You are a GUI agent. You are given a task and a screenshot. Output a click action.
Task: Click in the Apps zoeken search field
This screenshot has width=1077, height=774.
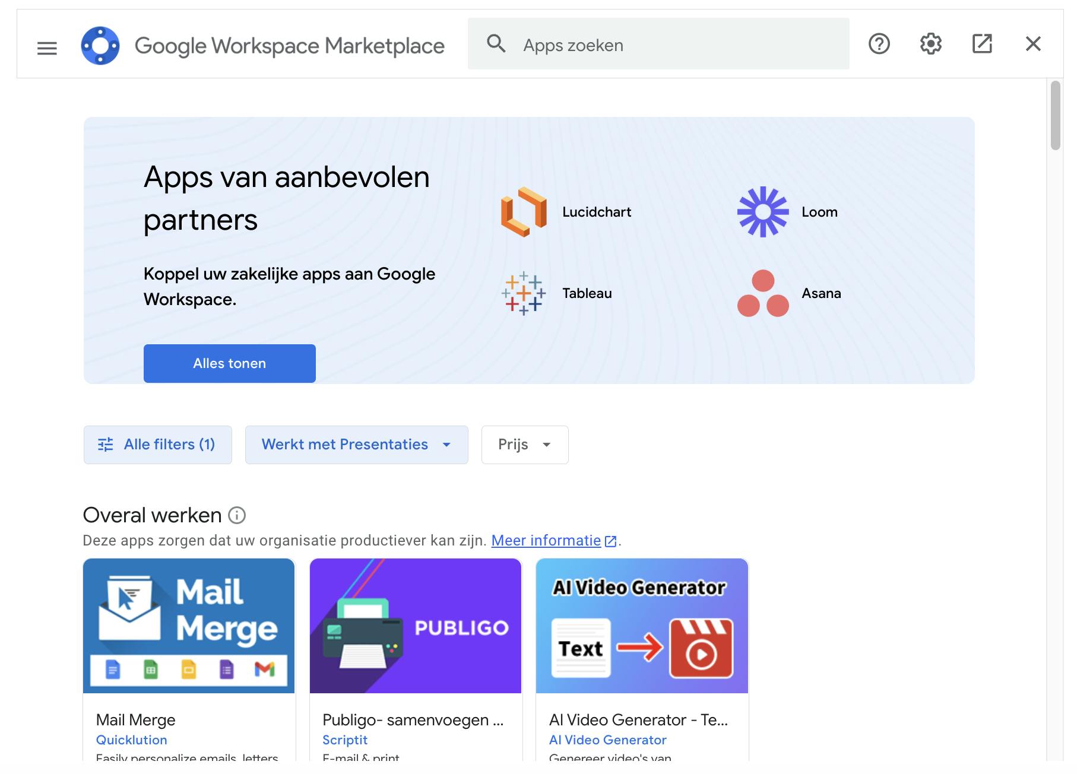tap(658, 44)
